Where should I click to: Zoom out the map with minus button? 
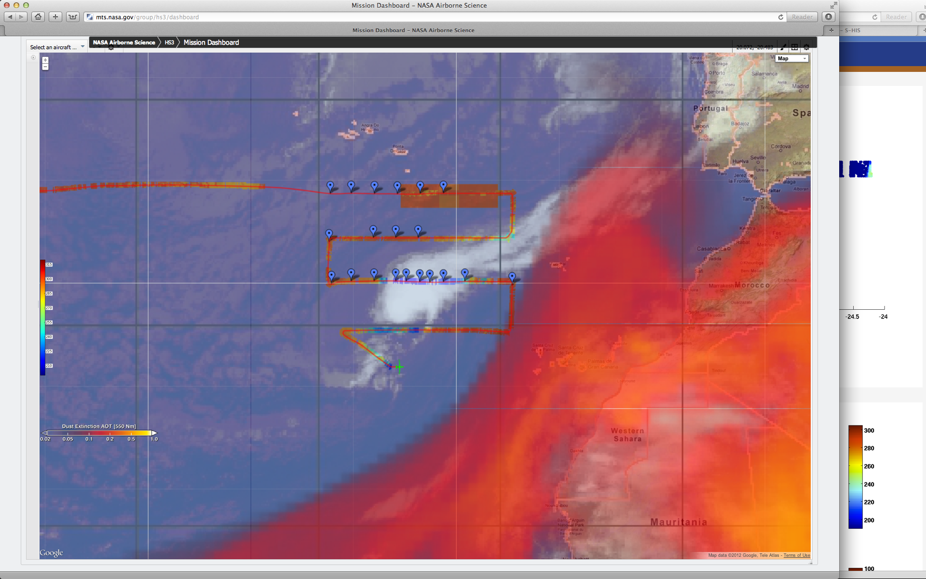pos(45,67)
